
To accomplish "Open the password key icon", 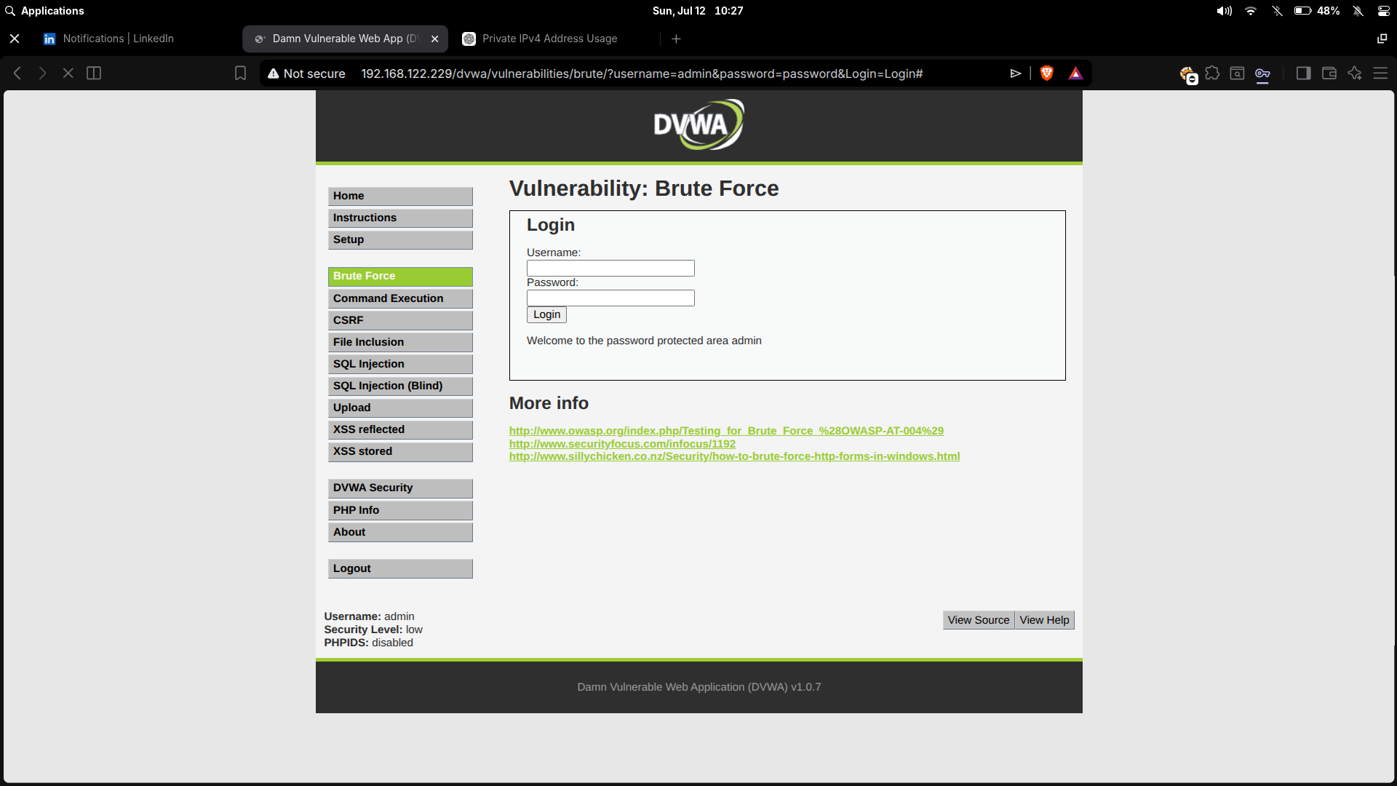I will [1262, 74].
